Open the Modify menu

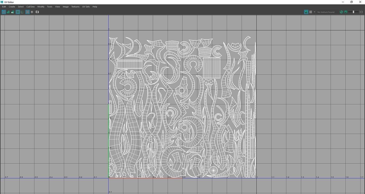41,7
